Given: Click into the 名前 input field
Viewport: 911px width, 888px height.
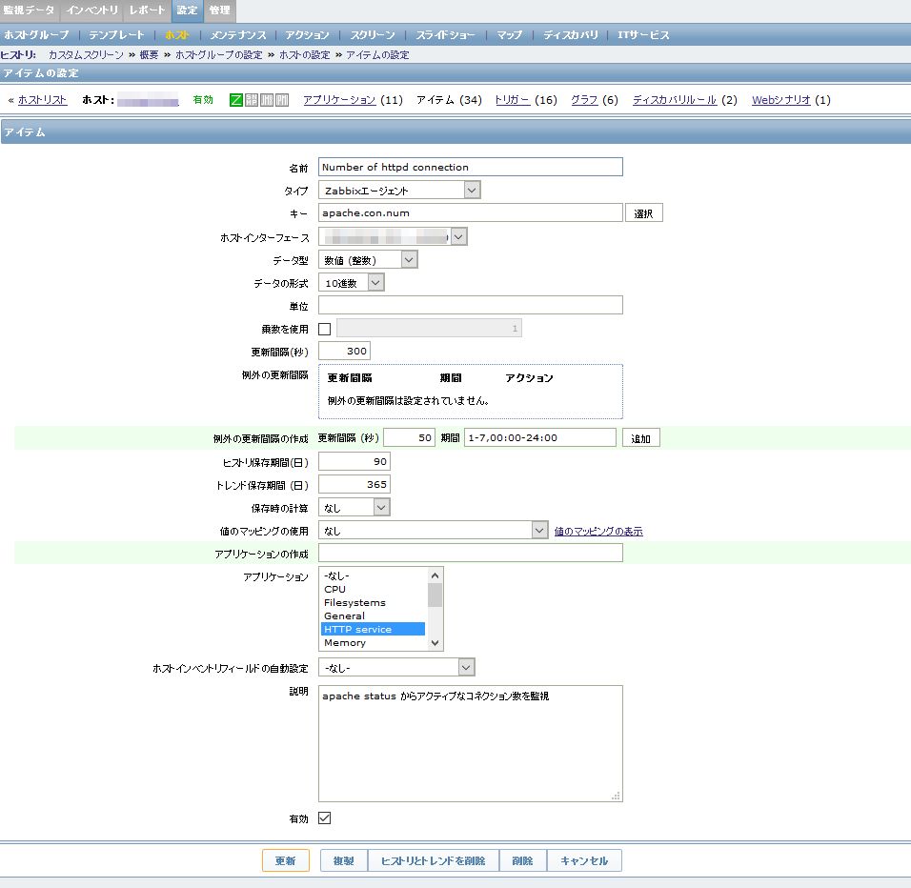Looking at the screenshot, I should [470, 167].
